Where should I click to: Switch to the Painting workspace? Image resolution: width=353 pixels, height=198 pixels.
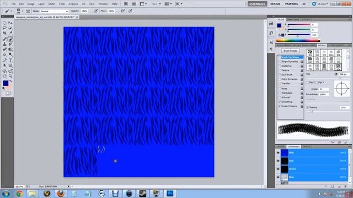click(x=292, y=4)
